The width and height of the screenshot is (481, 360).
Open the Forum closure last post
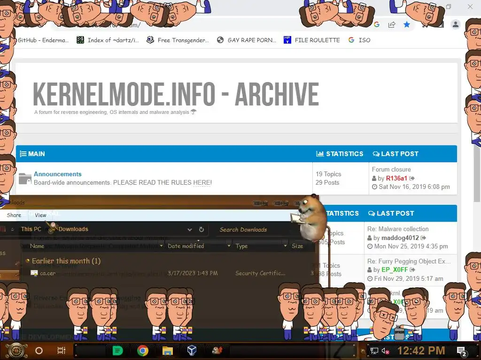point(391,169)
